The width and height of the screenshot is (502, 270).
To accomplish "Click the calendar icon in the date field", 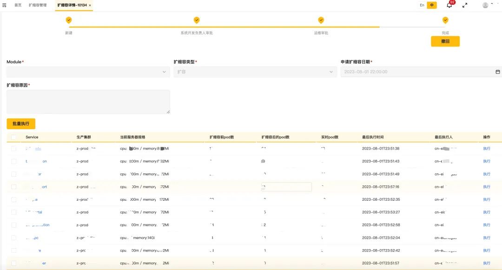I will (x=497, y=72).
